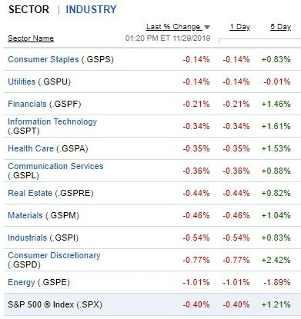301x319 pixels.
Task: Sort by Sector Name header
Action: pyautogui.click(x=31, y=38)
